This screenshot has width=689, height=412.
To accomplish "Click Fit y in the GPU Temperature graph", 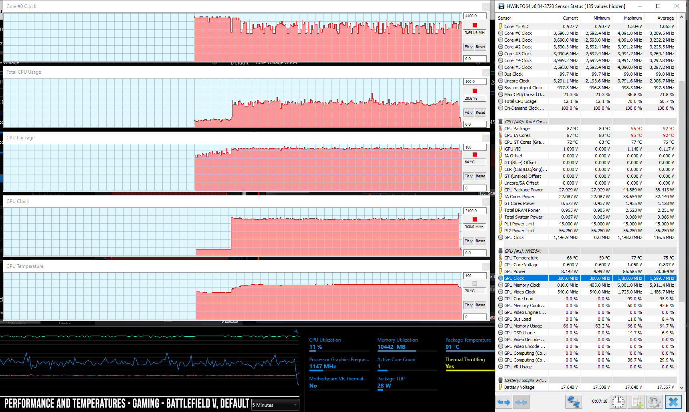I will pos(469,305).
